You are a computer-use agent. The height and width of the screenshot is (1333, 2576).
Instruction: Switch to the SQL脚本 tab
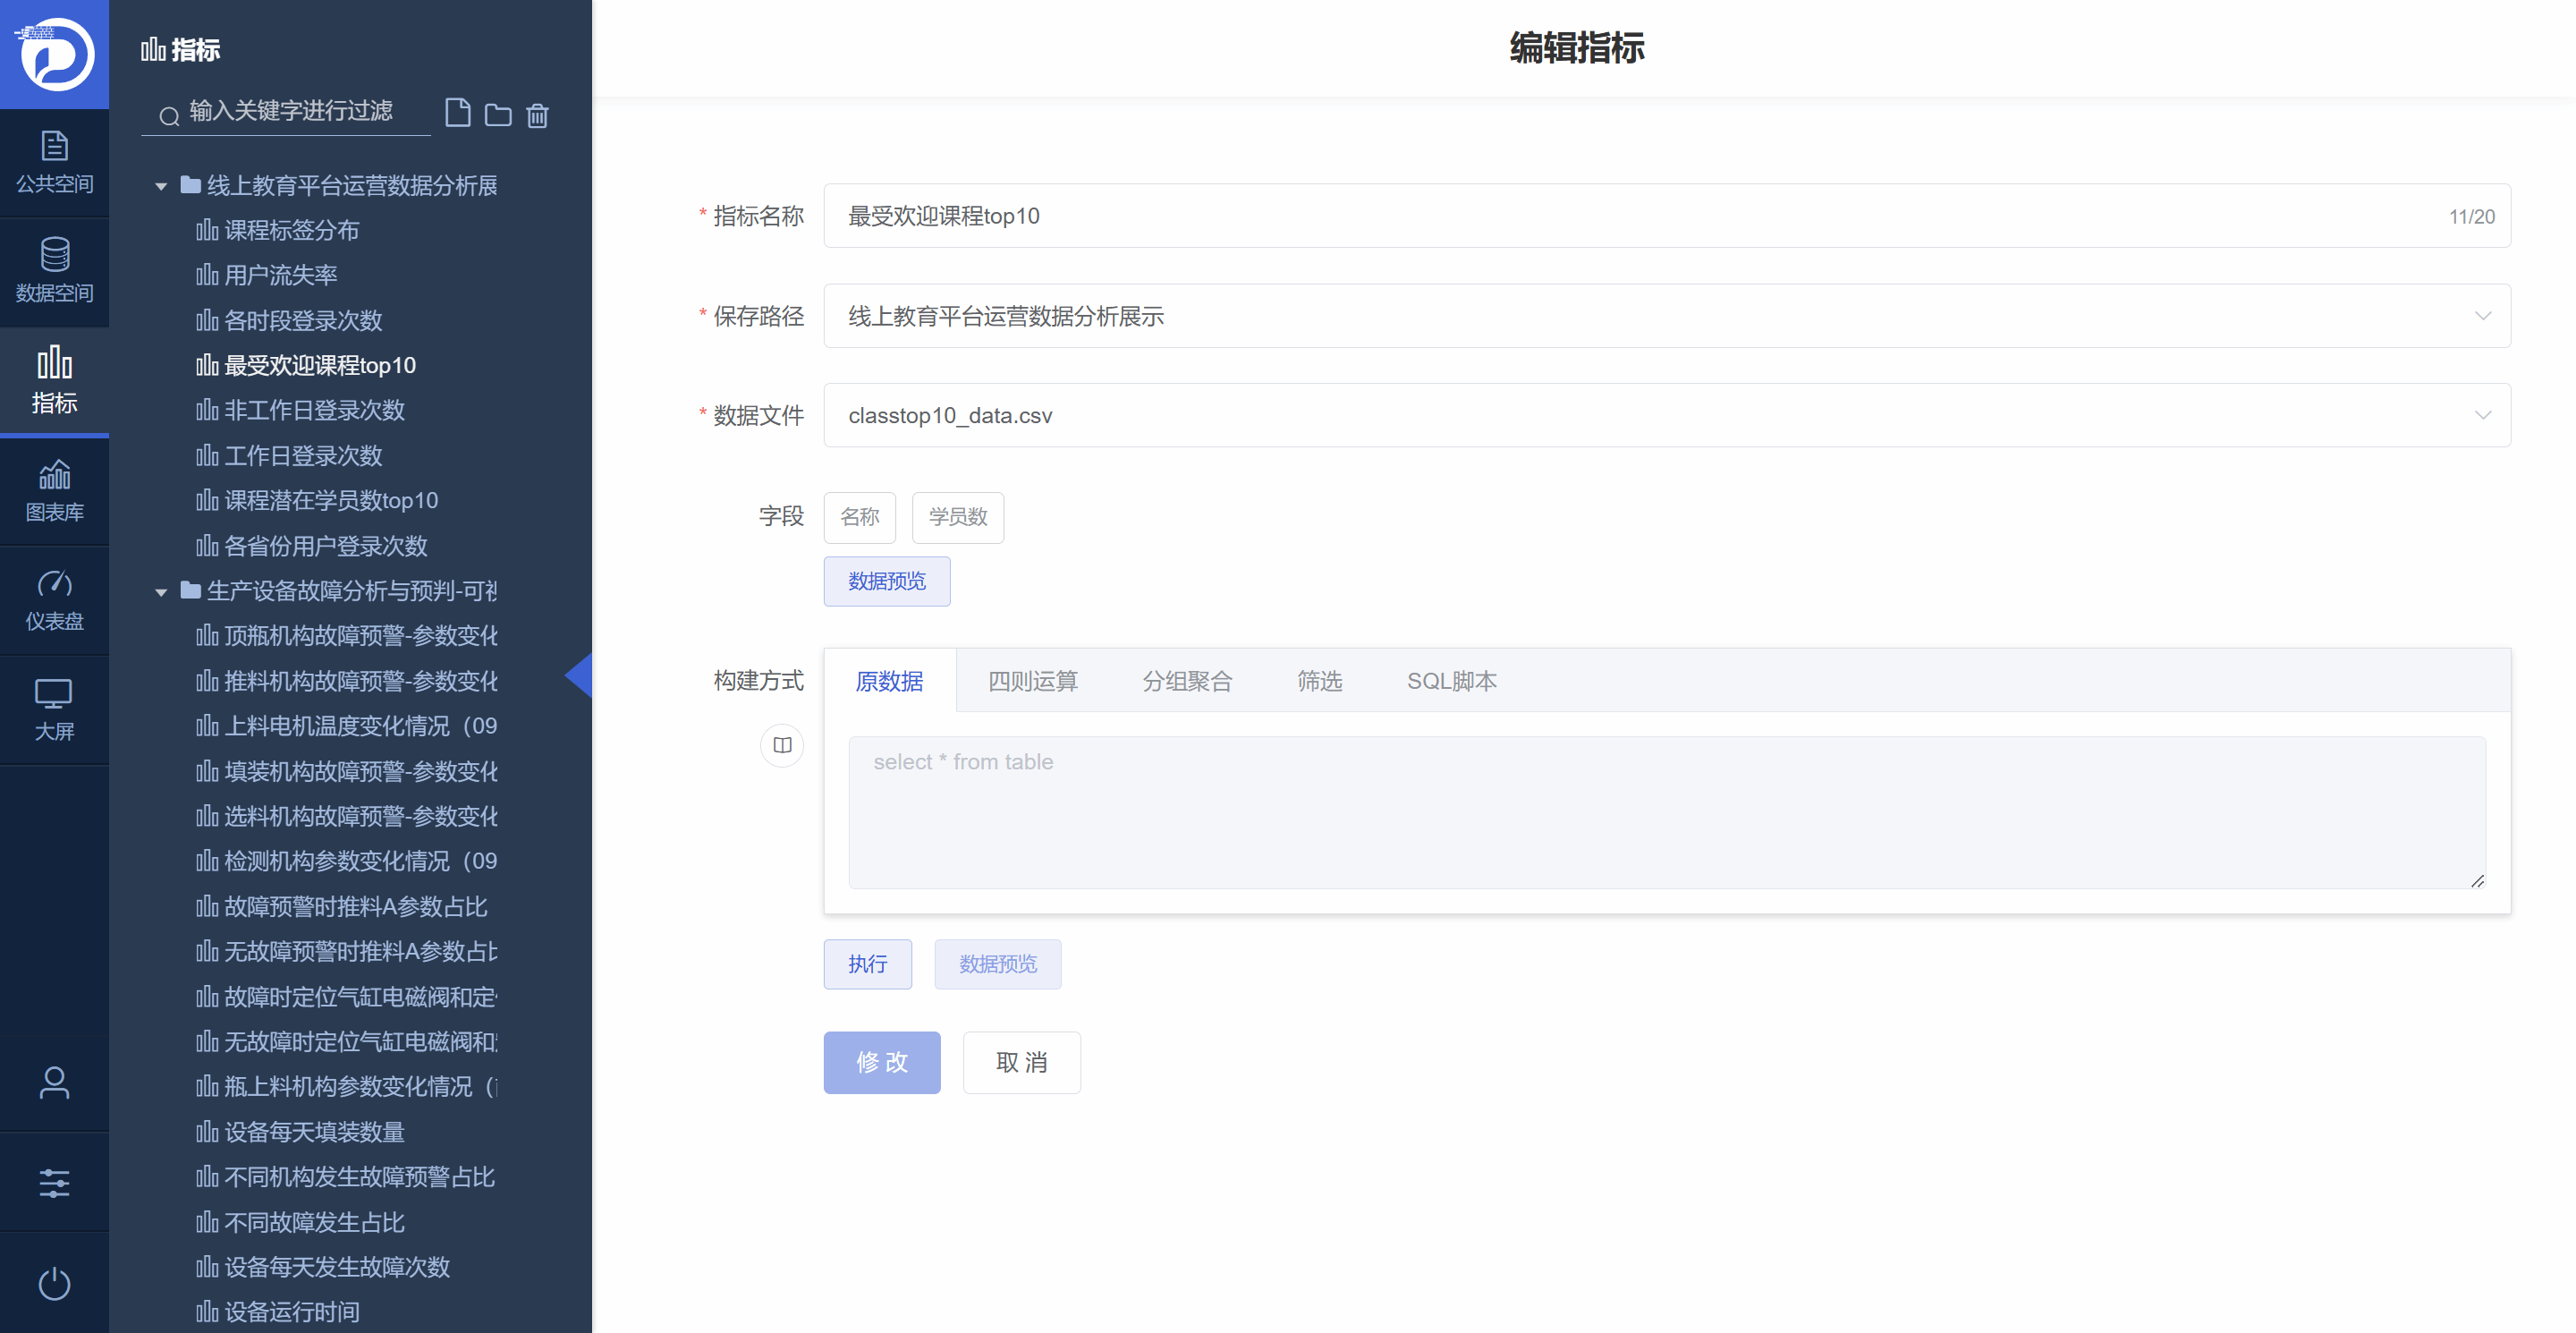[x=1451, y=681]
